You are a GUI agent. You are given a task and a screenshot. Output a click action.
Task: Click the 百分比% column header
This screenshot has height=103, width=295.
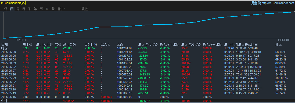(91, 45)
